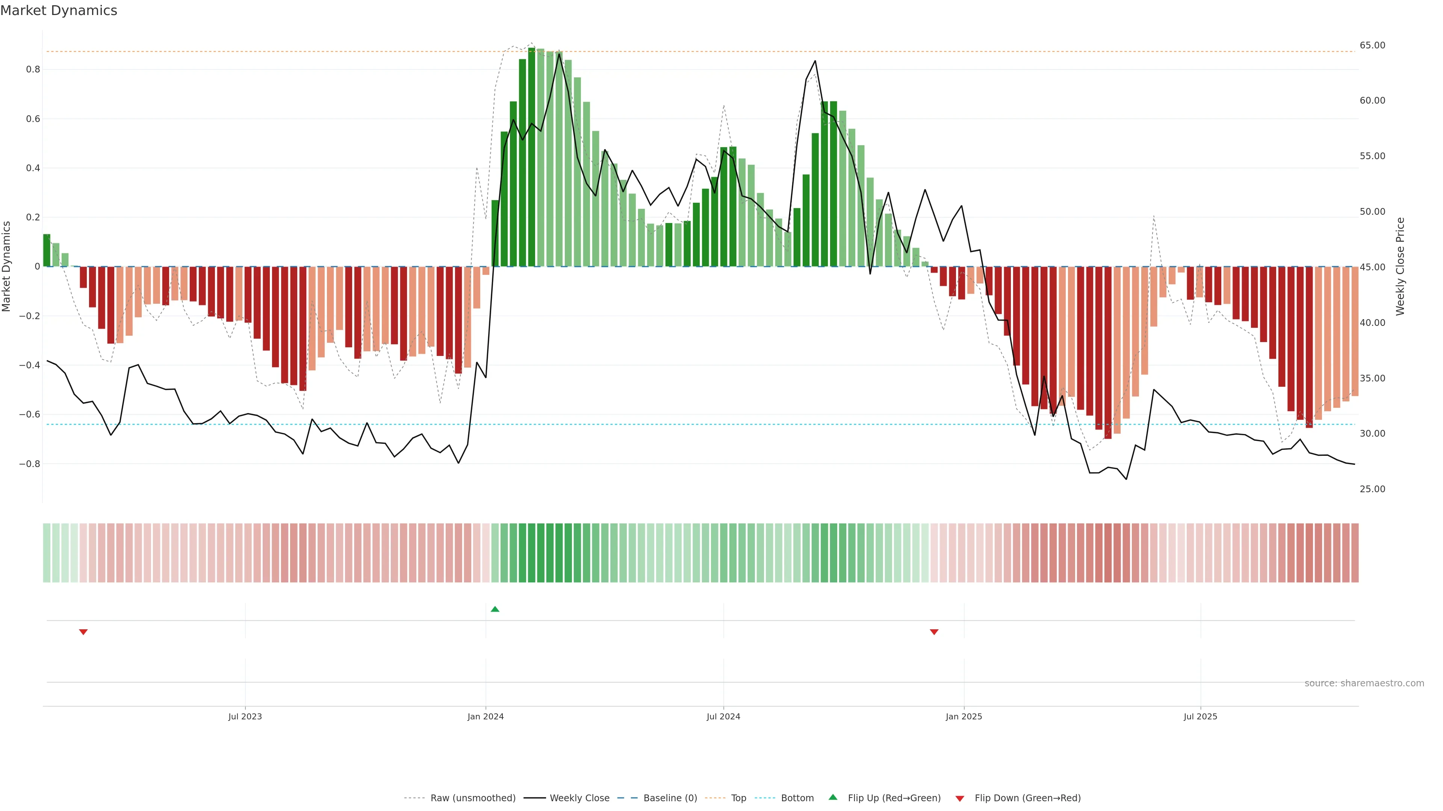This screenshot has width=1443, height=811.
Task: Click the green Flip Up triangle marker
Action: pos(495,609)
